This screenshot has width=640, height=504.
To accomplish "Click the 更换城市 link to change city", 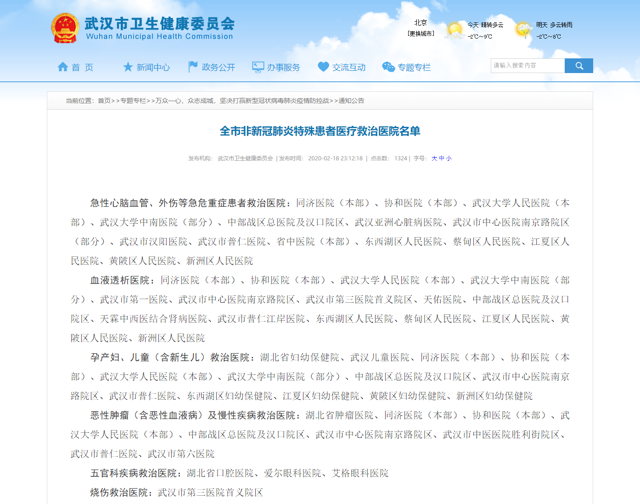I will (x=421, y=33).
